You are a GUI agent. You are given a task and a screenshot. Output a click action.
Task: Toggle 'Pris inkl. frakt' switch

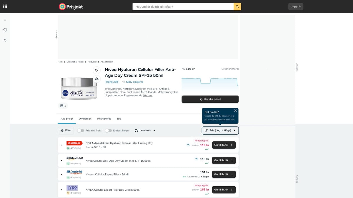[81, 131]
